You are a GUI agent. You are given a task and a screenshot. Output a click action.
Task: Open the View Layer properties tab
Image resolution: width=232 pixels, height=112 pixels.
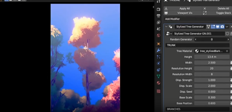159,22
